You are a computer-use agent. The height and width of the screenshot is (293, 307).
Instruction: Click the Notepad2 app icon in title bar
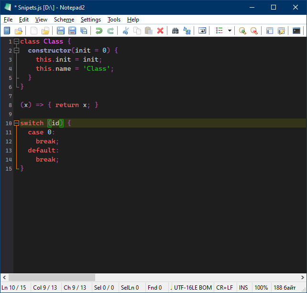8,8
